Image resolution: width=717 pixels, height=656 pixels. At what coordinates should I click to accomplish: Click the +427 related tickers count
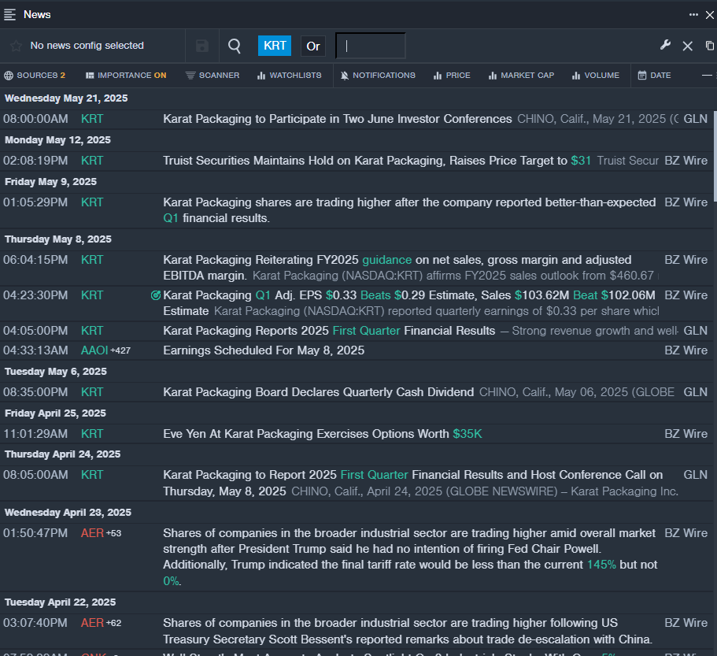point(120,351)
